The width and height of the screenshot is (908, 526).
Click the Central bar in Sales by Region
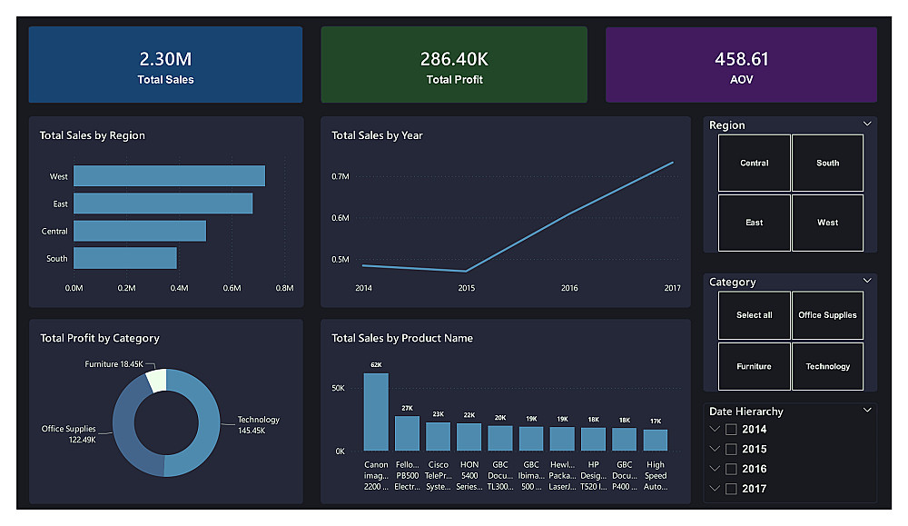coord(140,231)
